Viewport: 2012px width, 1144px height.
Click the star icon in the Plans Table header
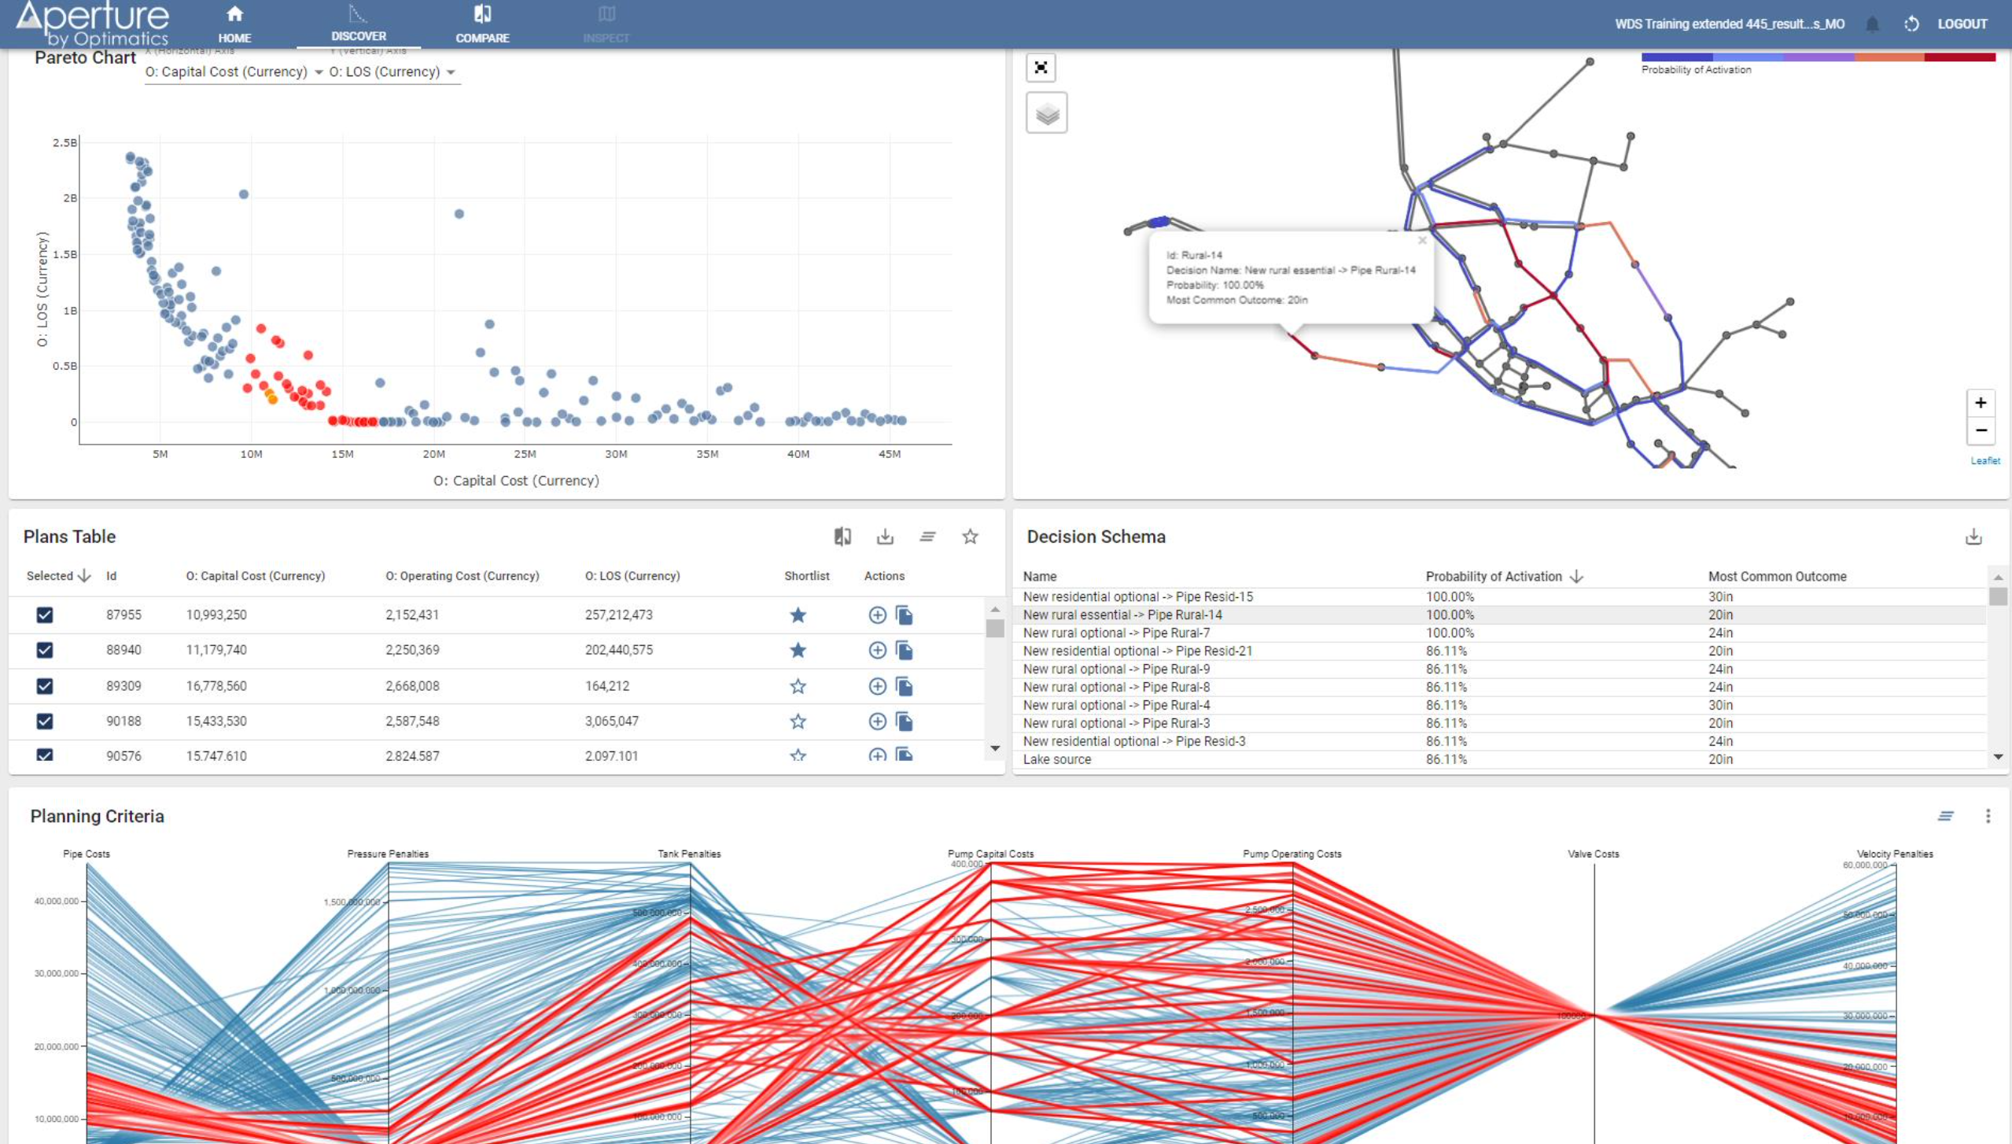click(x=970, y=537)
